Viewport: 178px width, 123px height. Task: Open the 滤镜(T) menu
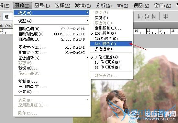83,6
